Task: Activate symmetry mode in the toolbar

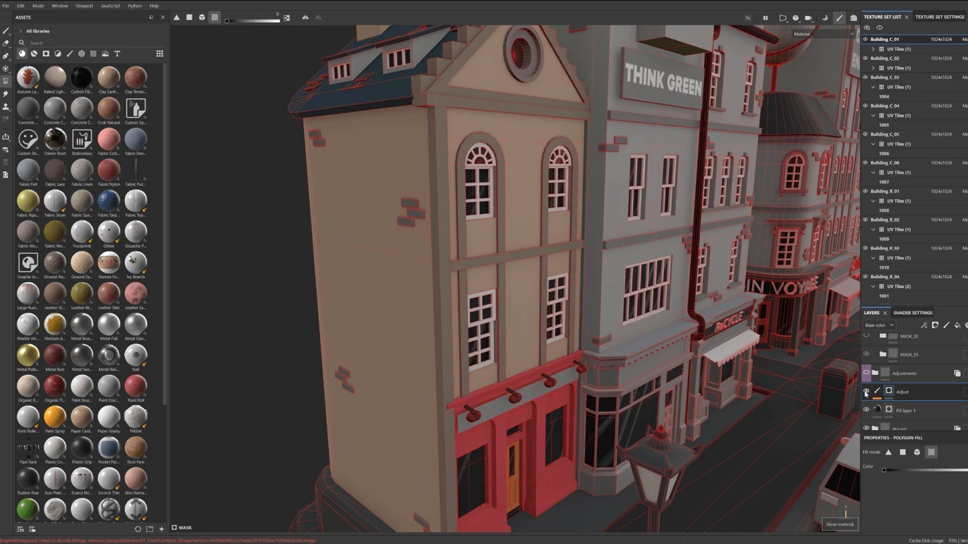Action: pyautogui.click(x=306, y=17)
